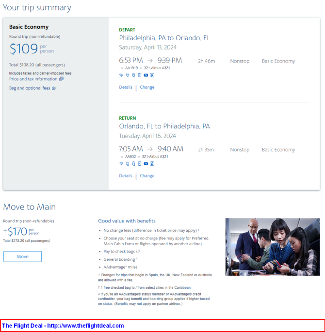Click the power outlet icon on flight AA632
Screen dimensions: 325x332
pos(127,164)
